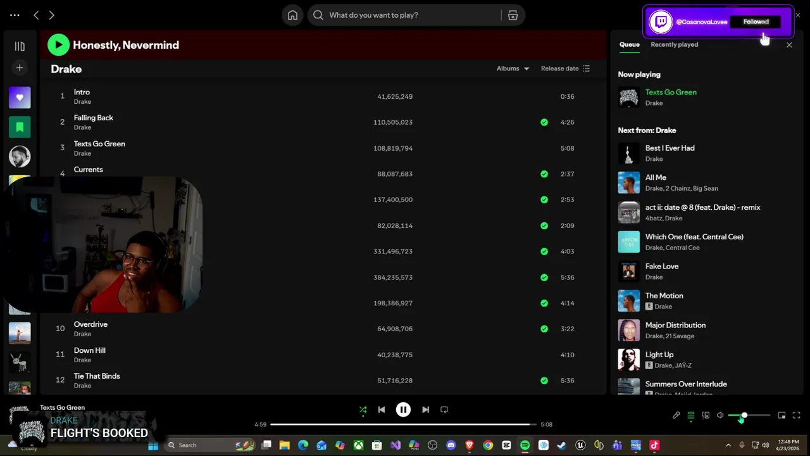
Task: Open Drake artist heading link
Action: (66, 69)
